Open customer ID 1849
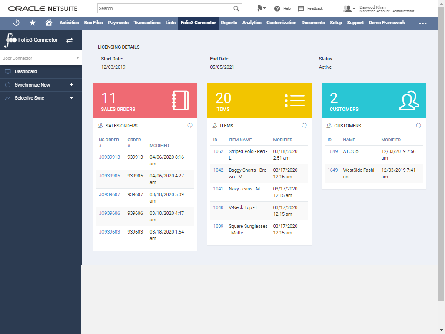This screenshot has width=445, height=334. click(332, 151)
